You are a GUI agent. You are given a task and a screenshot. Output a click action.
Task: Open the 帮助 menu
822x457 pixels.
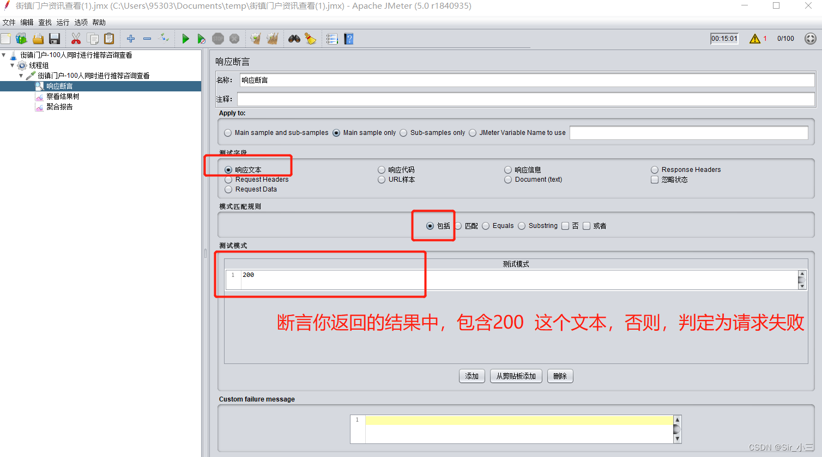[99, 22]
